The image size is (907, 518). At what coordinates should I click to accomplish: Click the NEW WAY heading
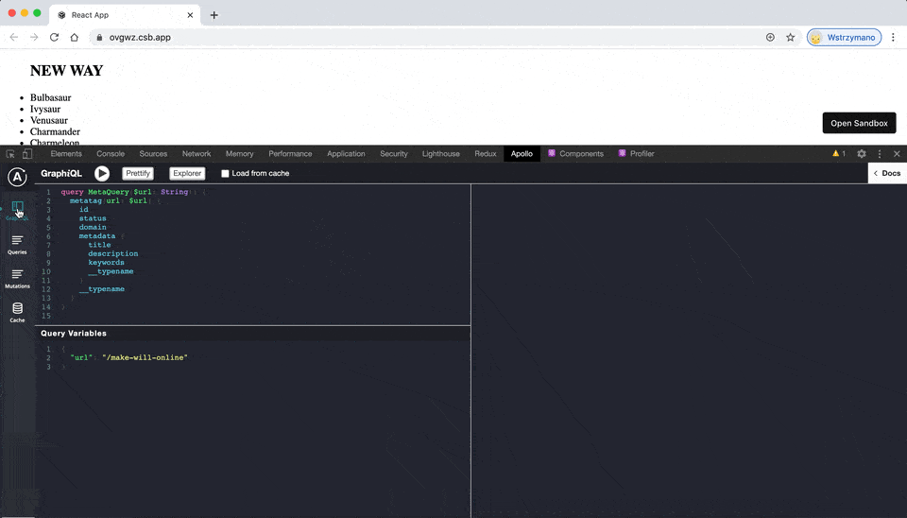pyautogui.click(x=66, y=71)
